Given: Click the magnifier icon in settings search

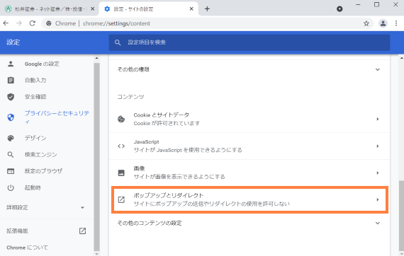Looking at the screenshot, I should (118, 42).
